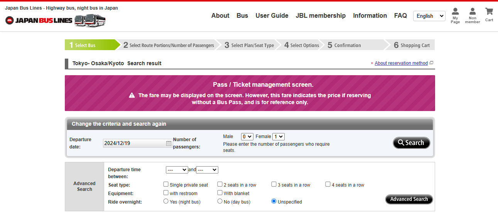Check the Single private seat option
Screen dimensions: 498x214
tap(166, 184)
